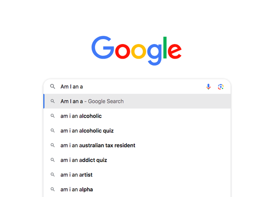The height and width of the screenshot is (197, 265).
Task: Click the magnifier icon in search box
Action: click(x=52, y=87)
